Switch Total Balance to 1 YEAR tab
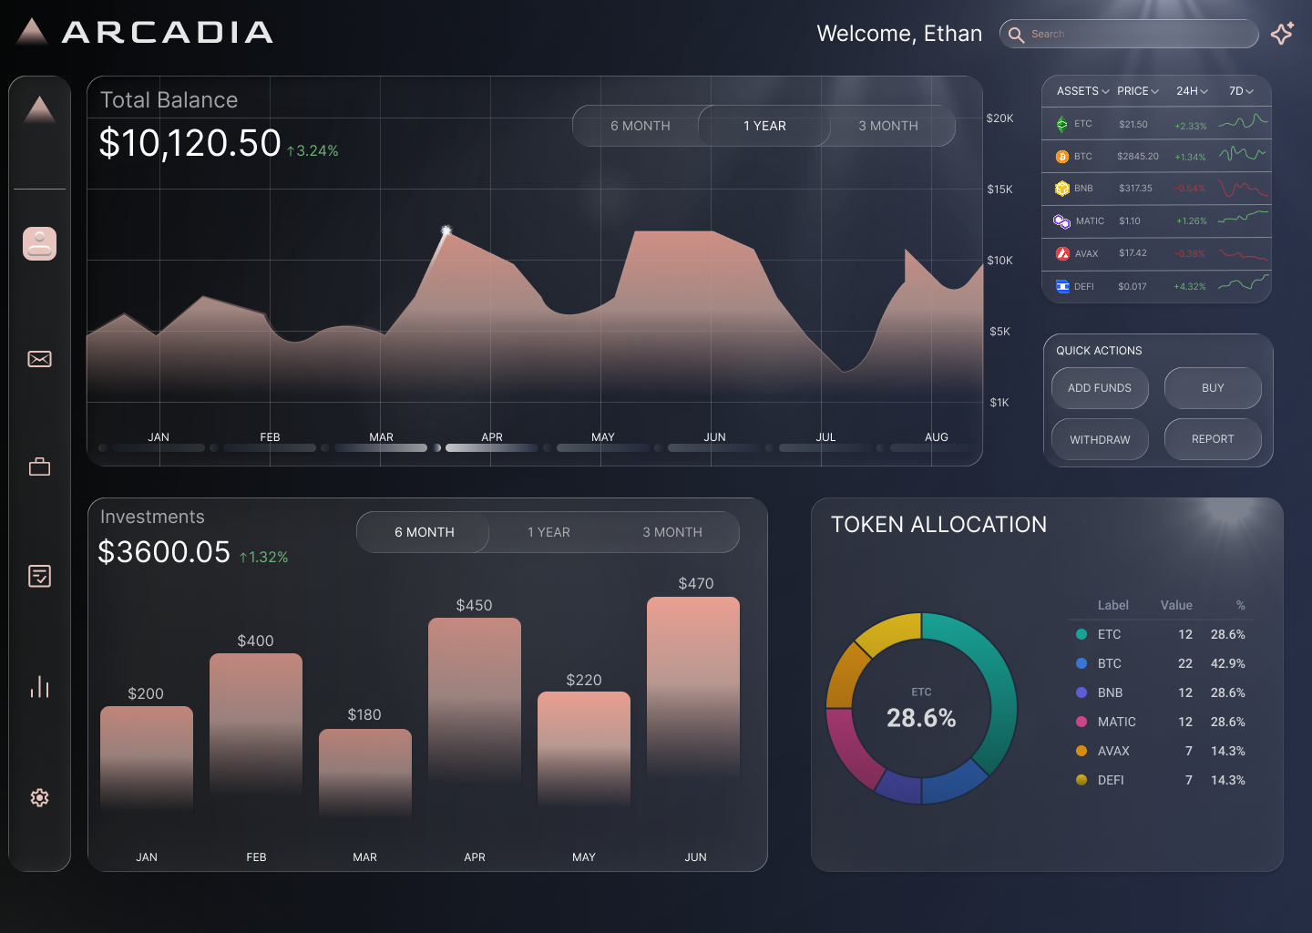The width and height of the screenshot is (1312, 933). pyautogui.click(x=764, y=126)
